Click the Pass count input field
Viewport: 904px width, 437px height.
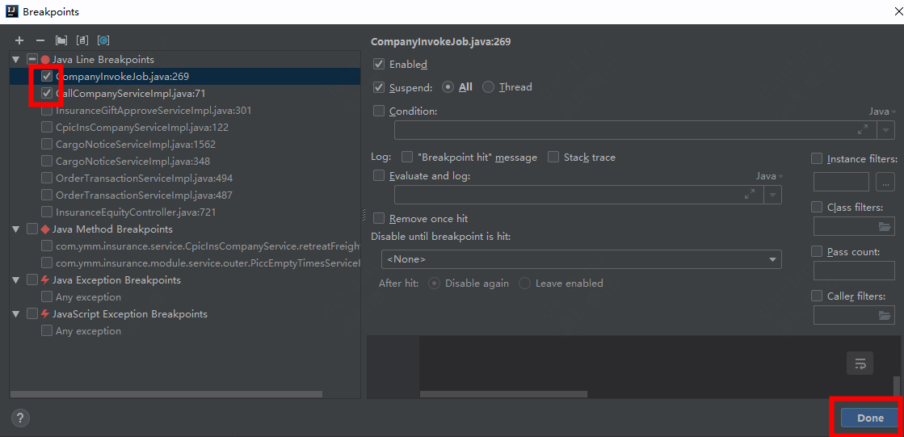pyautogui.click(x=854, y=271)
